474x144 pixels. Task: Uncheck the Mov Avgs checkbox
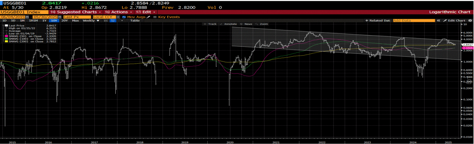coord(124,17)
